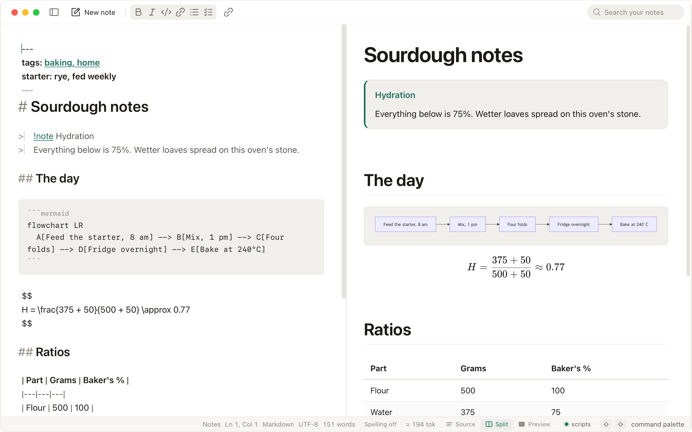
Task: Click the "Baker's %" table column header
Action: pos(571,369)
